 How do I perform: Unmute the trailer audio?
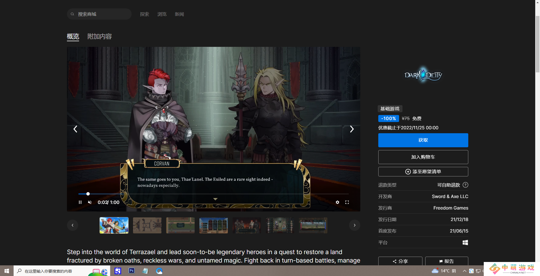(90, 202)
